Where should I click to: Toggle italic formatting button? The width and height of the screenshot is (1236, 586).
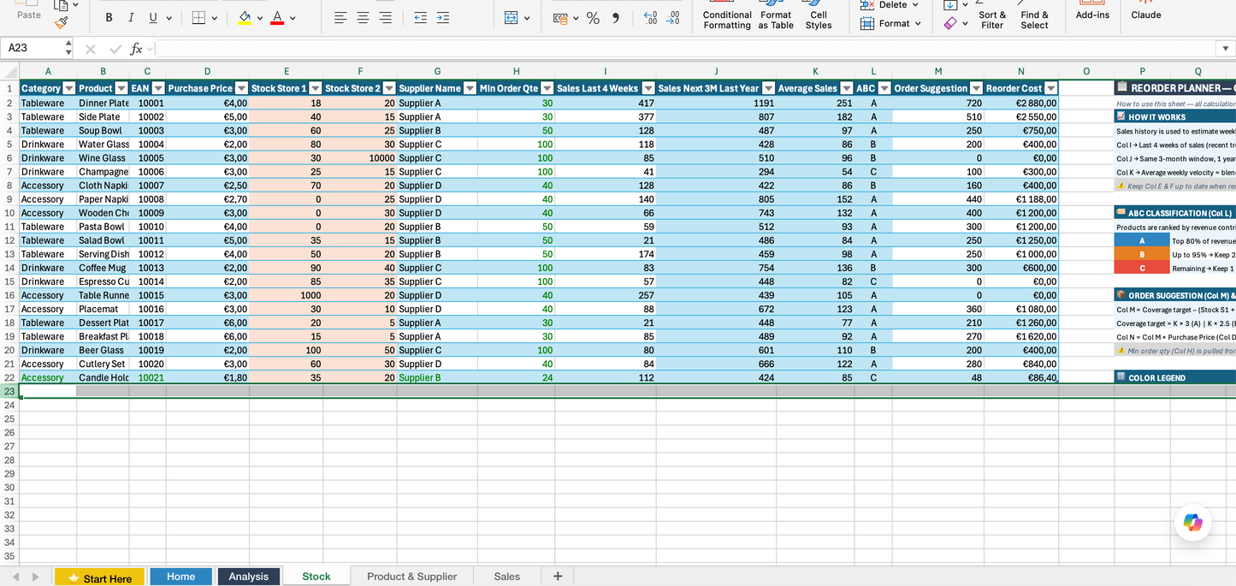pyautogui.click(x=131, y=18)
